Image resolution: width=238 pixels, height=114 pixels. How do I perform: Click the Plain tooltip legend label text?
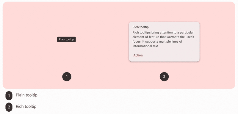tap(26, 95)
